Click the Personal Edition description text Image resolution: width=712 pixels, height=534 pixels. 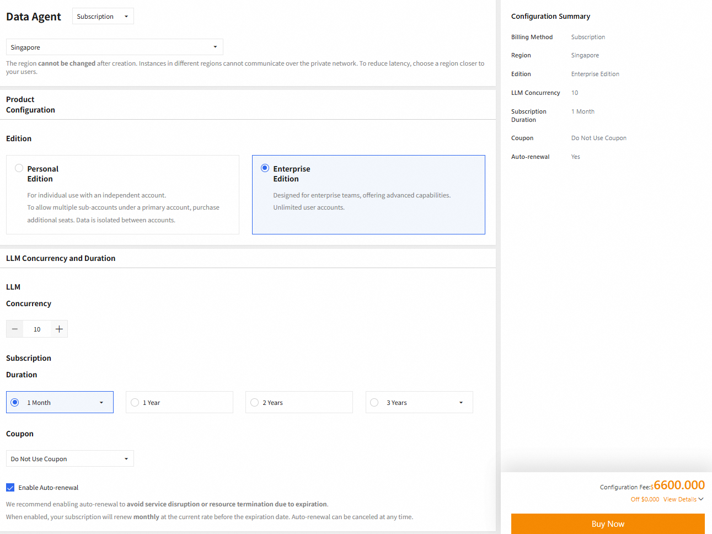124,207
